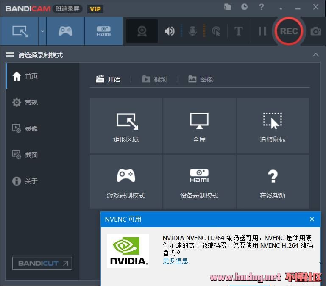Switch to the 视频 tab
The width and height of the screenshot is (326, 286).
click(x=154, y=79)
